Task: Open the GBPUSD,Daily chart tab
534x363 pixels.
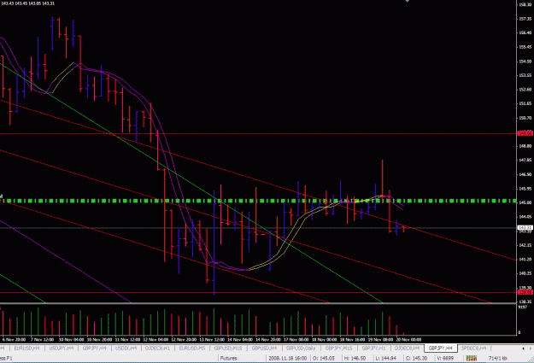Action: (301, 348)
